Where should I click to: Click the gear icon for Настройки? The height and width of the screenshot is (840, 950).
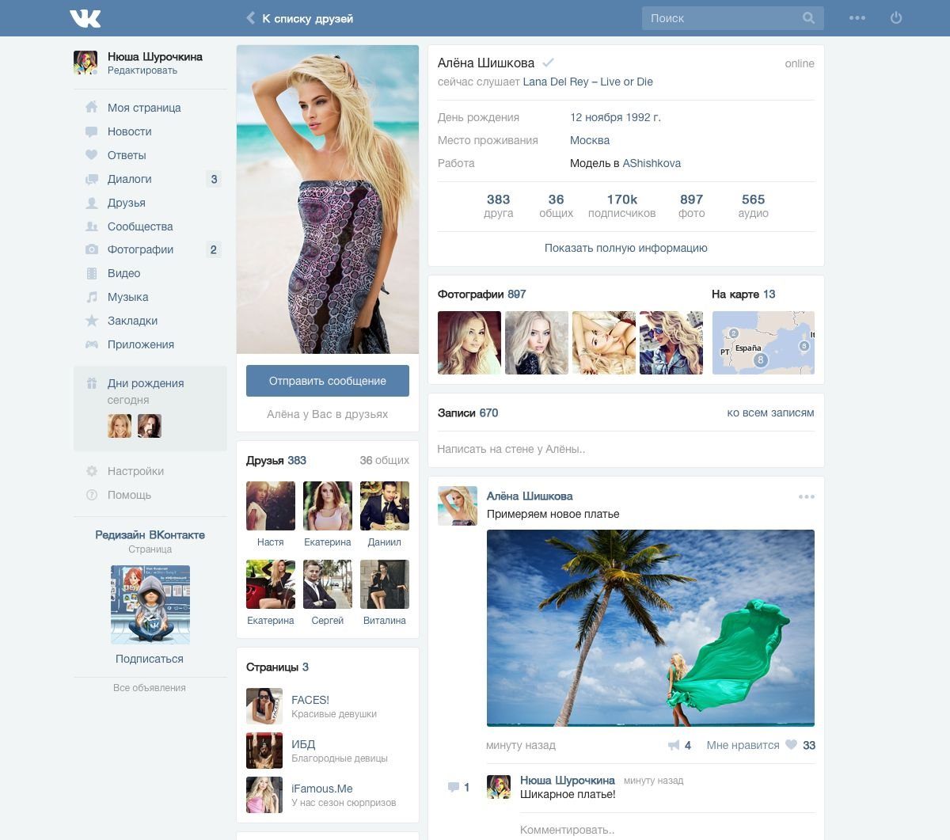[x=92, y=471]
